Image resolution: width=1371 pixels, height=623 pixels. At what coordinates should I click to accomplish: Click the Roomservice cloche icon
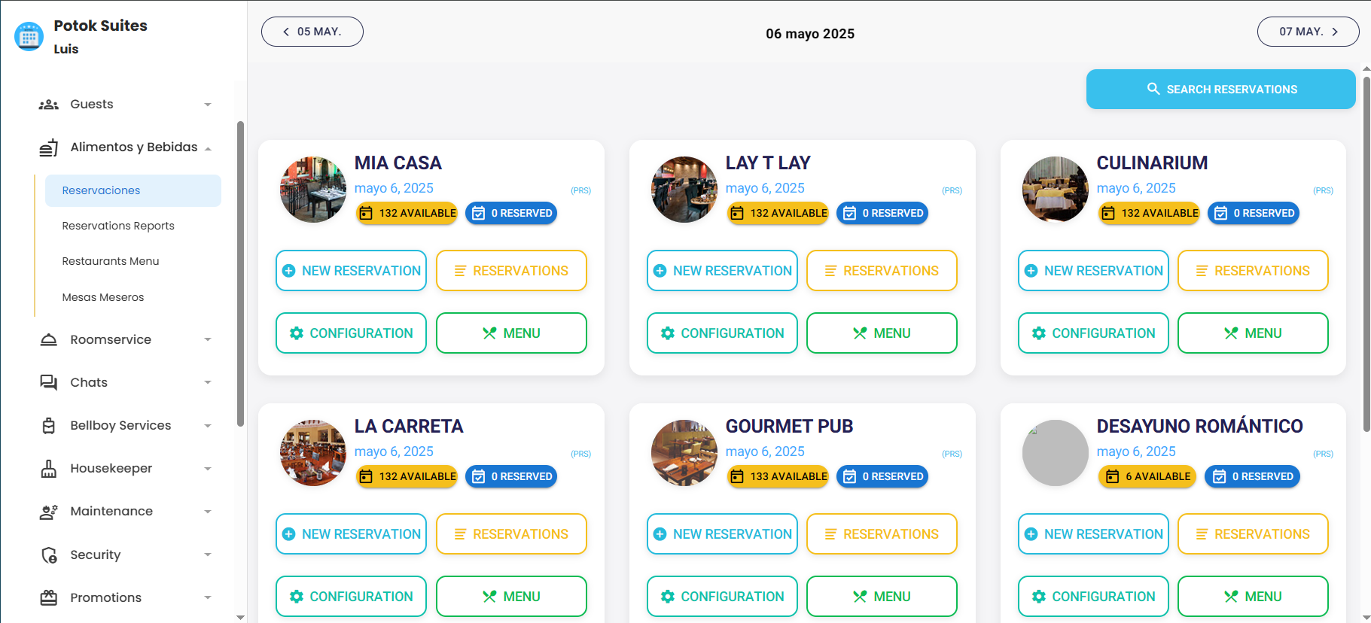(x=49, y=340)
